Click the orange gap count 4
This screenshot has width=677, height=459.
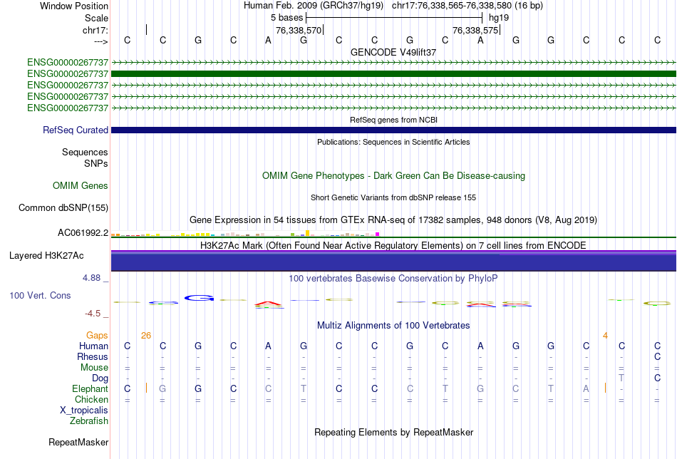[605, 336]
